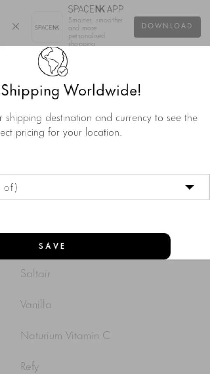The image size is (210, 374).
Task: Click the 'Shipping Worldwide!' heading
Action: click(x=71, y=91)
